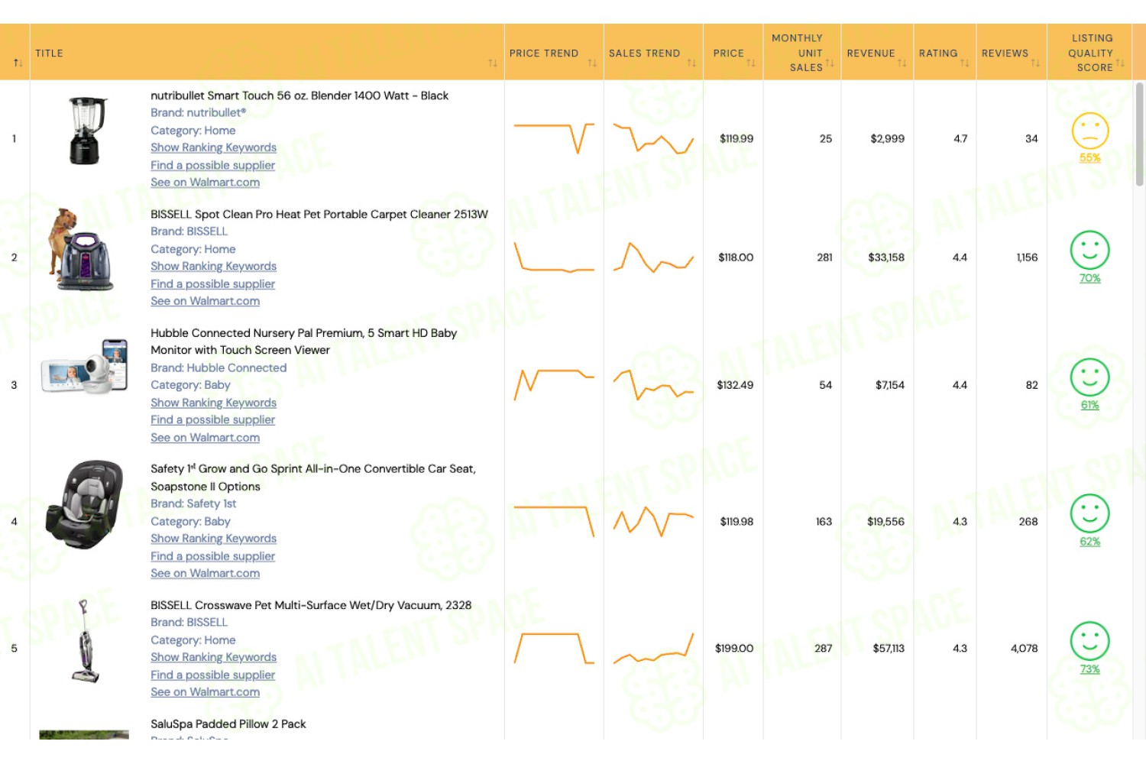Open BISSELL Crosswave vacuum image

pyautogui.click(x=86, y=641)
